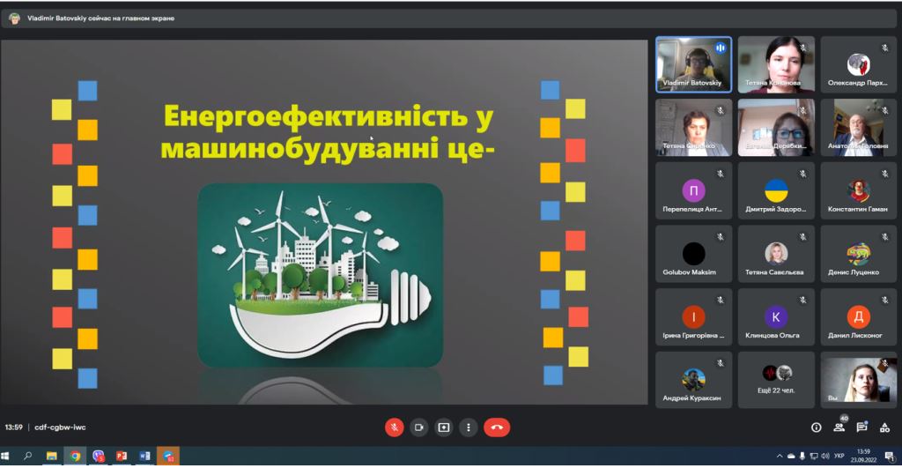Click the meeting code cdf-cgbw-iwc

click(60, 427)
